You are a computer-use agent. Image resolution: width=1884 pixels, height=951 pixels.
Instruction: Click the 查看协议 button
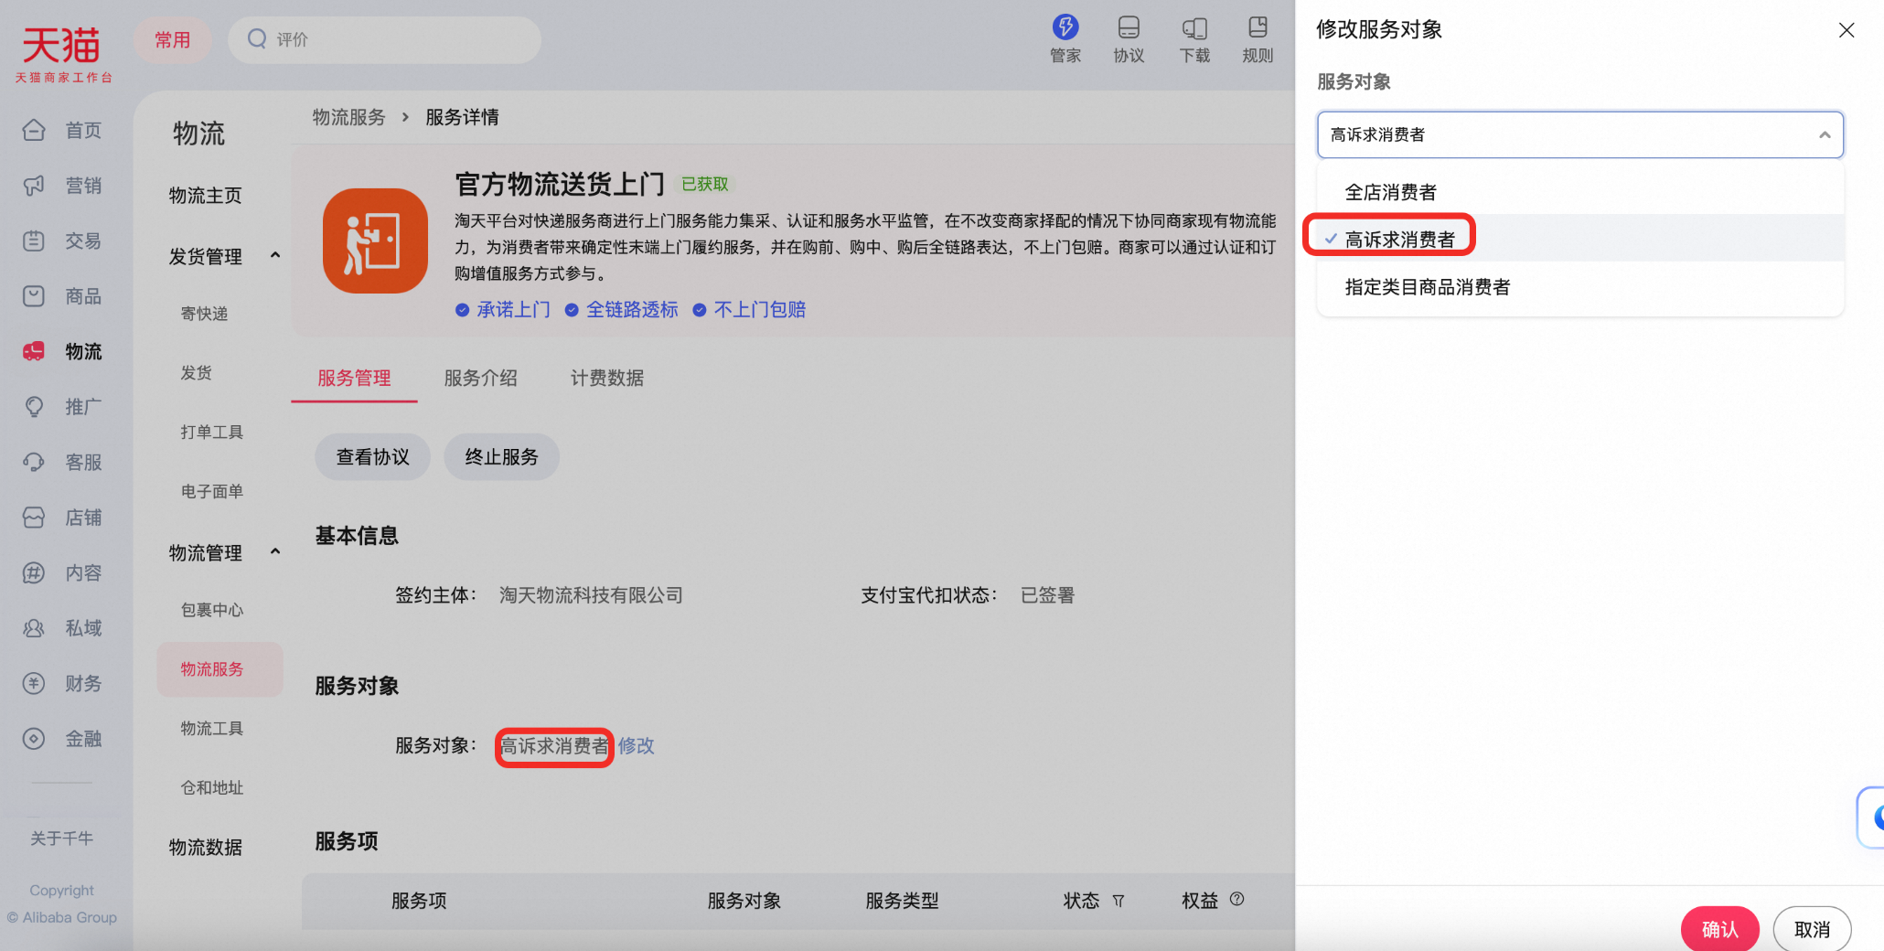pos(373,456)
